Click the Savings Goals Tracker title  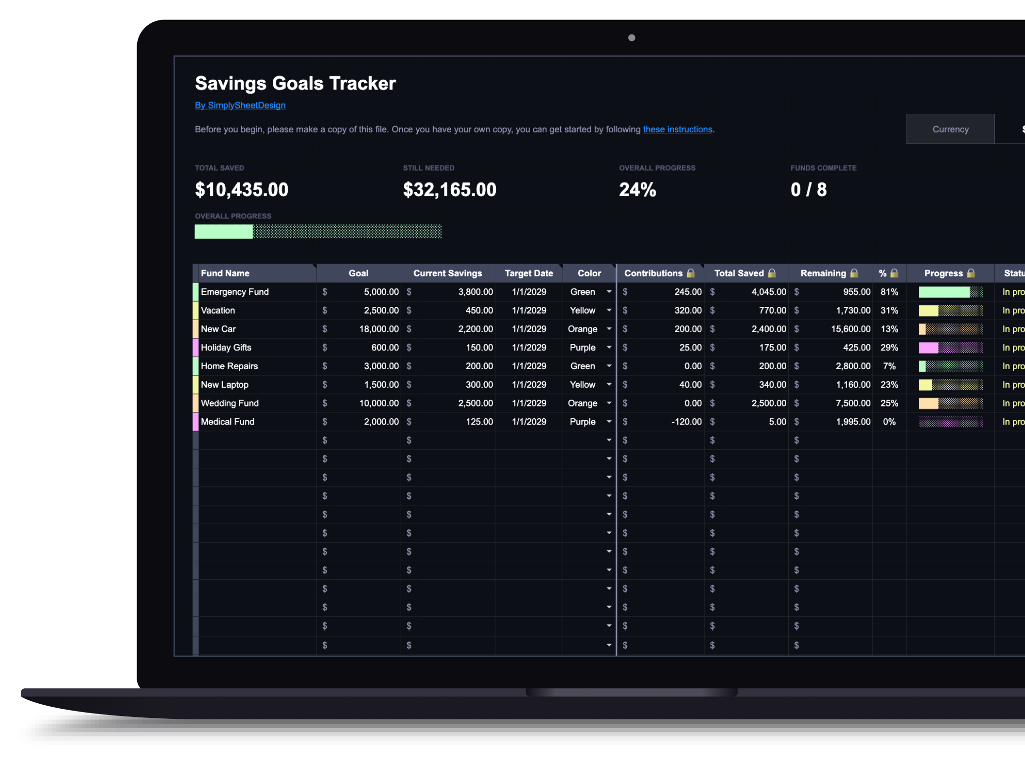click(296, 84)
